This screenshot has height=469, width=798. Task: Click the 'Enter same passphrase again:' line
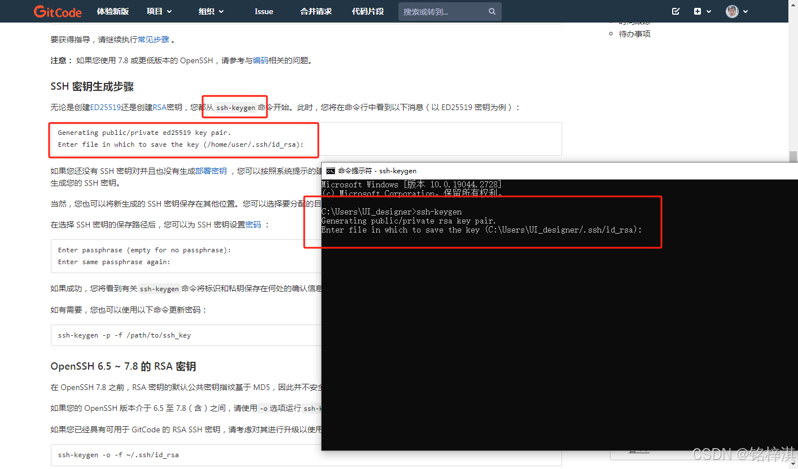click(114, 262)
